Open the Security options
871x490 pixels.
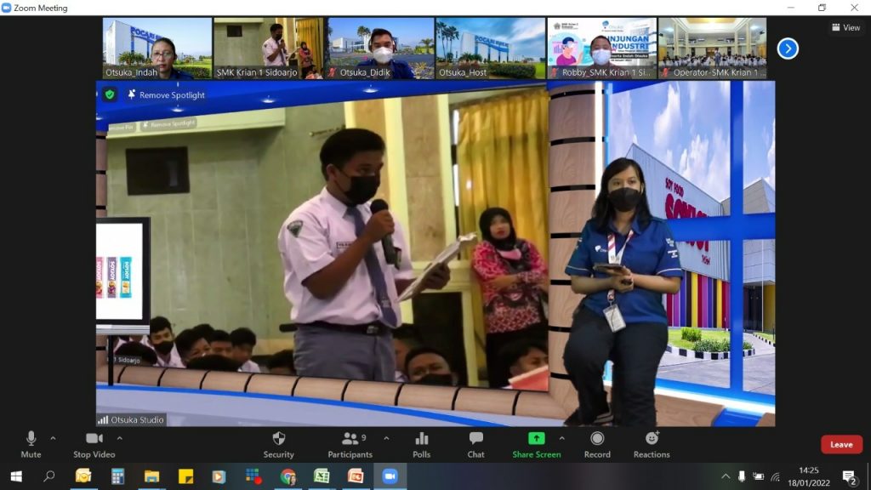(278, 444)
